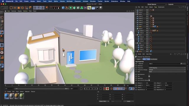Image resolution: width=189 pixels, height=106 pixels.
Task: Click Go to End of animation button
Action: pyautogui.click(x=101, y=89)
